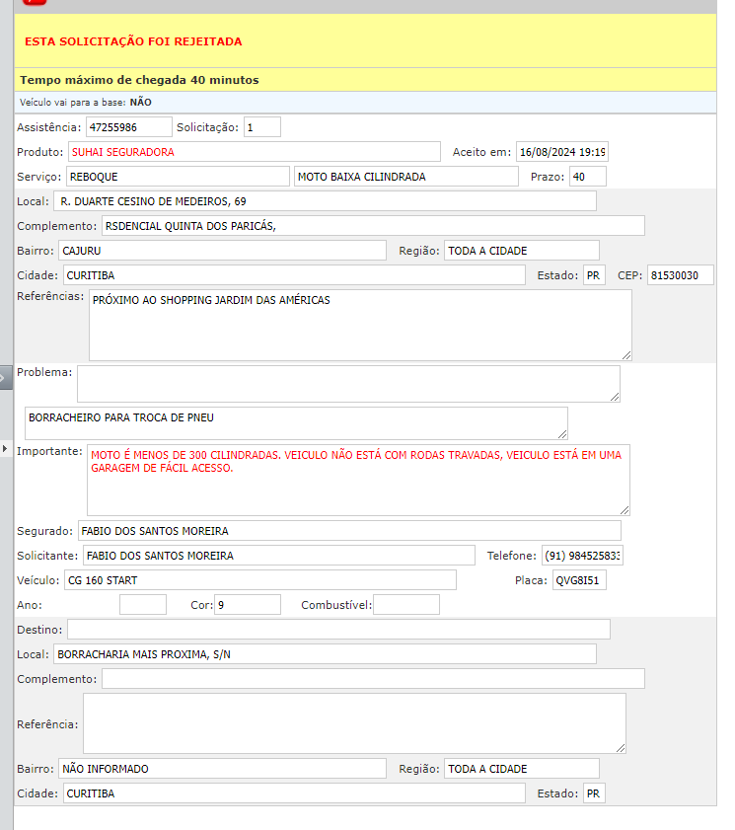This screenshot has height=830, width=735.
Task: Click the red icon at top left
Action: pos(35,2)
